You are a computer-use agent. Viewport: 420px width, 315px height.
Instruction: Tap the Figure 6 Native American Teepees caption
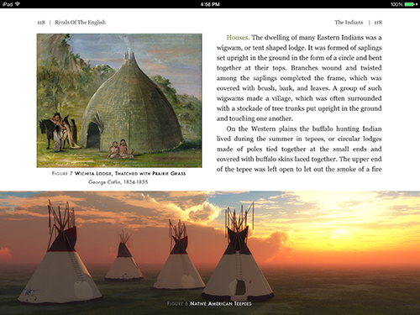209,303
